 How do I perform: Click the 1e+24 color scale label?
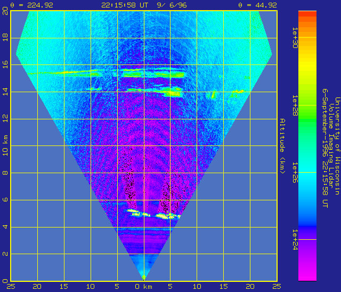295,240
